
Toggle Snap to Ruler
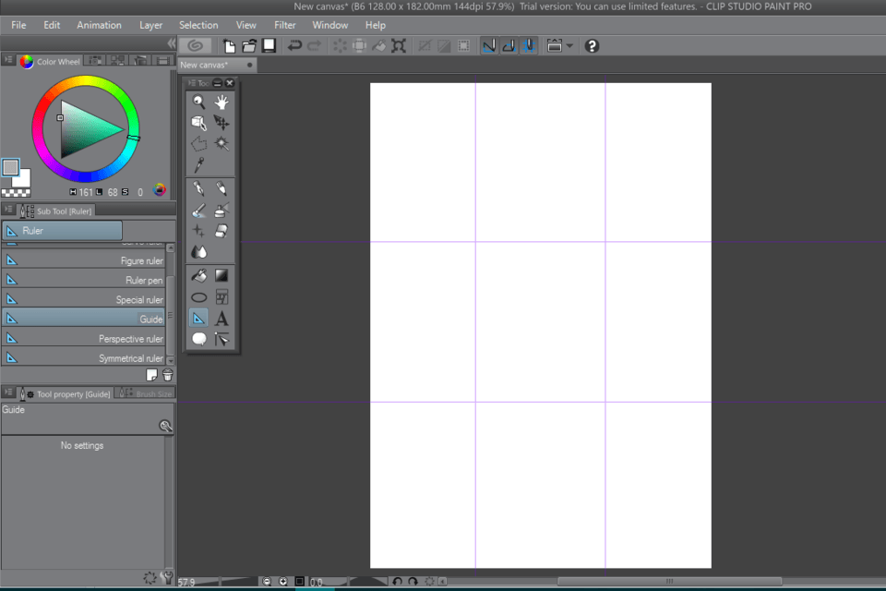click(488, 45)
